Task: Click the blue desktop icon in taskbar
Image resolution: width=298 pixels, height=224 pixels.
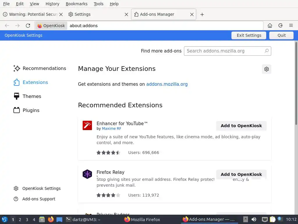Action: (x=59, y=220)
